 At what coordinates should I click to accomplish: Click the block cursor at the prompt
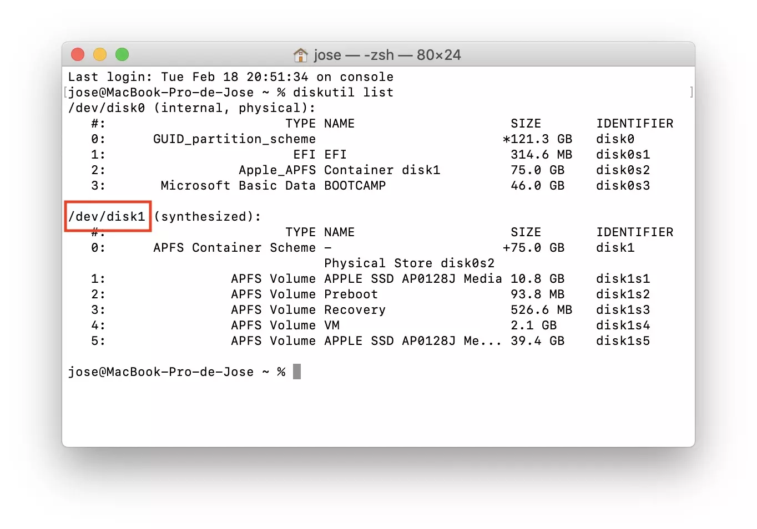(x=297, y=372)
